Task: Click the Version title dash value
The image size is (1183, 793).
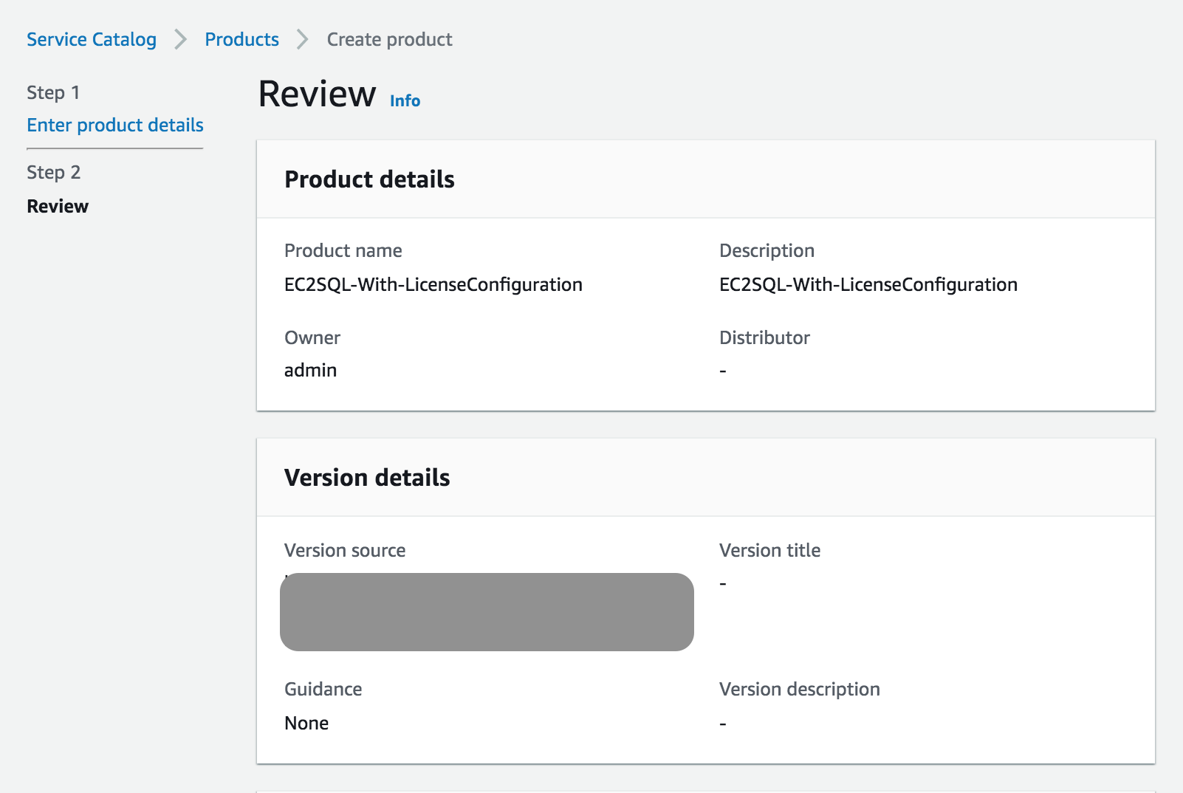Action: point(723,583)
